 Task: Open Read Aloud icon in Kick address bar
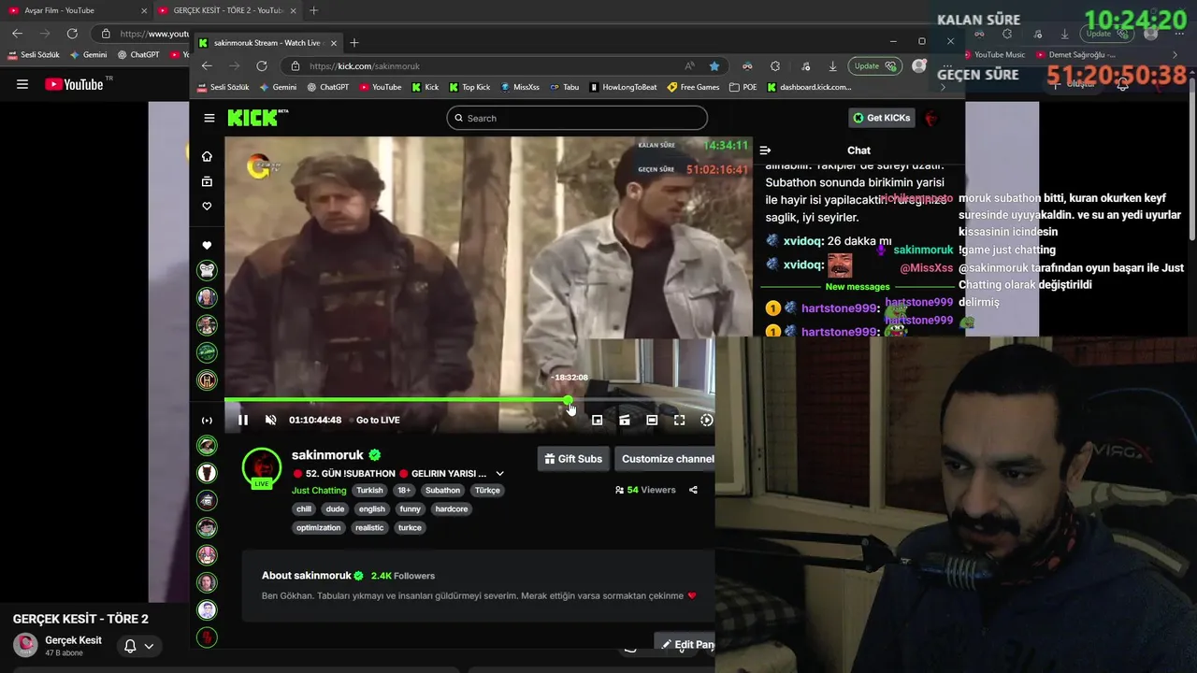point(689,66)
